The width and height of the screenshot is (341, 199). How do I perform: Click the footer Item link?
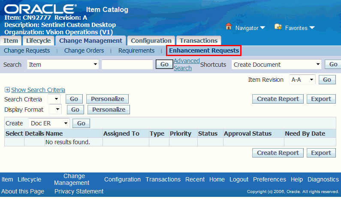coord(7,179)
